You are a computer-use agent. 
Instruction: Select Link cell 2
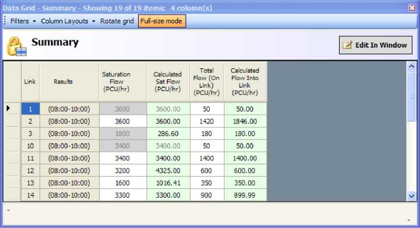(x=30, y=121)
